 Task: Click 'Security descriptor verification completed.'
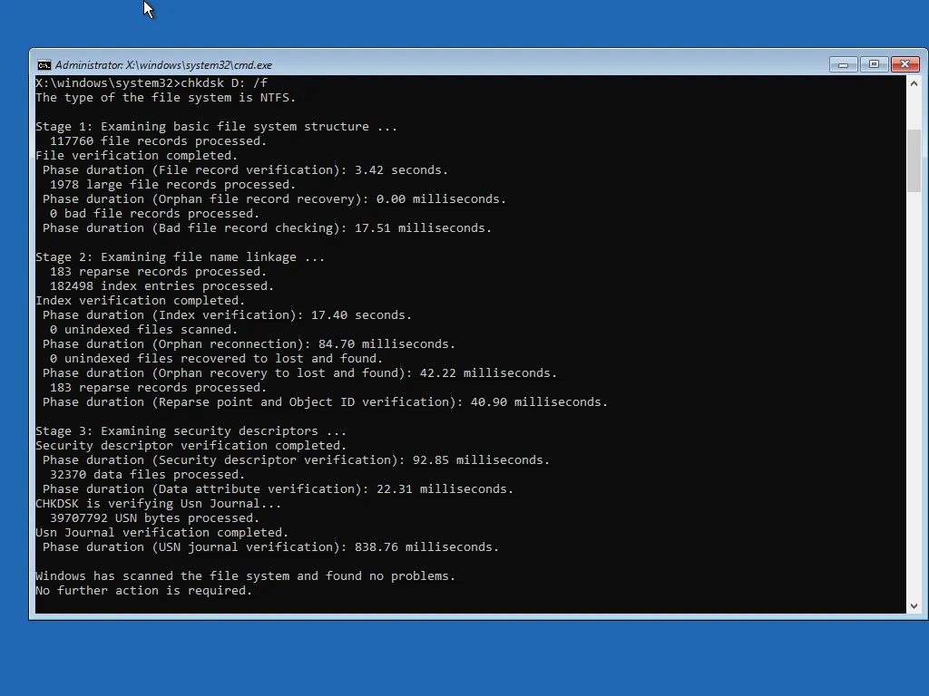tap(191, 445)
